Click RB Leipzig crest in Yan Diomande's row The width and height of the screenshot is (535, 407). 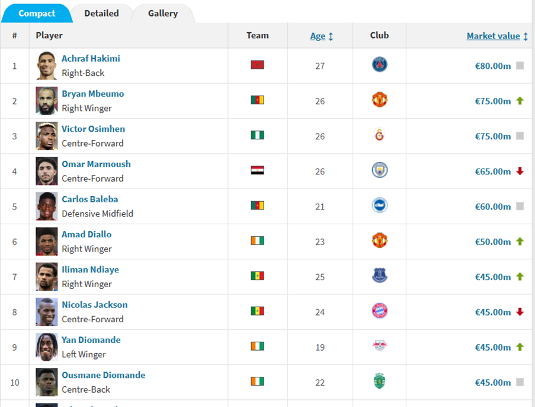coord(379,346)
